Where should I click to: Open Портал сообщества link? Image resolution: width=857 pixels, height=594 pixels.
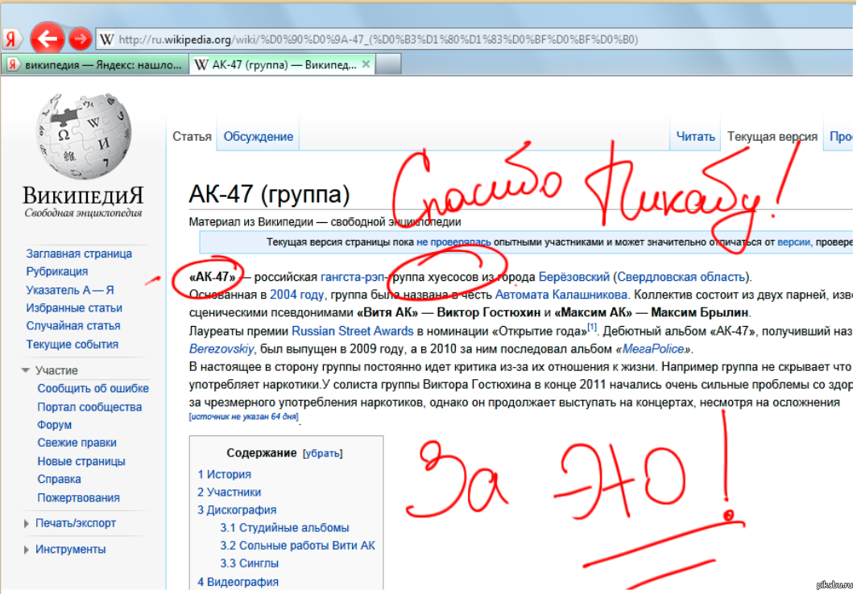click(x=89, y=406)
